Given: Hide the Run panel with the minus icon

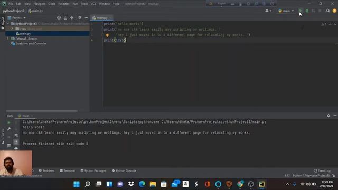Looking at the screenshot, I should [x=335, y=116].
